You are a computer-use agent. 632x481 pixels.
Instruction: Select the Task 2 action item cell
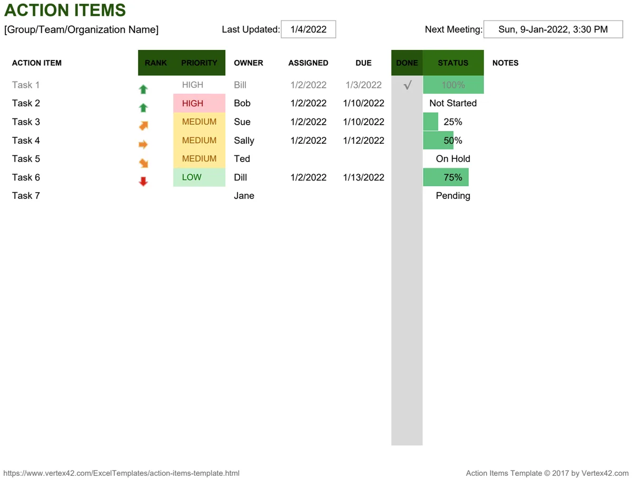coord(26,103)
